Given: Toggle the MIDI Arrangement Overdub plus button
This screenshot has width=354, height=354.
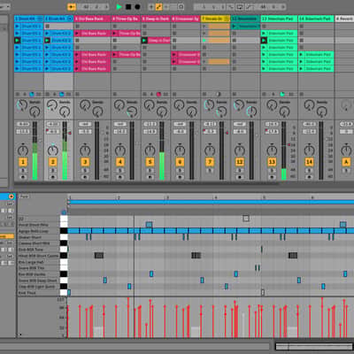Looking at the screenshot, I should coord(151,7).
